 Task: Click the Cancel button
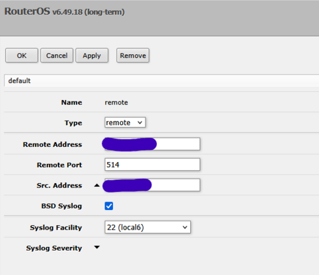[57, 56]
